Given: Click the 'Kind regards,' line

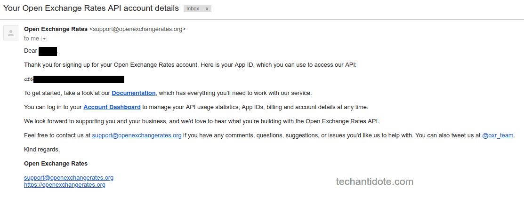Looking at the screenshot, I should click(42, 150).
